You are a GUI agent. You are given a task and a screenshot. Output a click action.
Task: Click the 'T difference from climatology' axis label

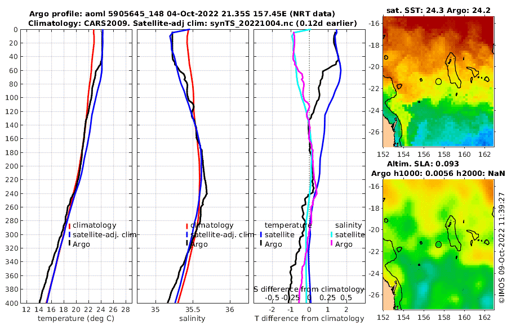point(309,319)
